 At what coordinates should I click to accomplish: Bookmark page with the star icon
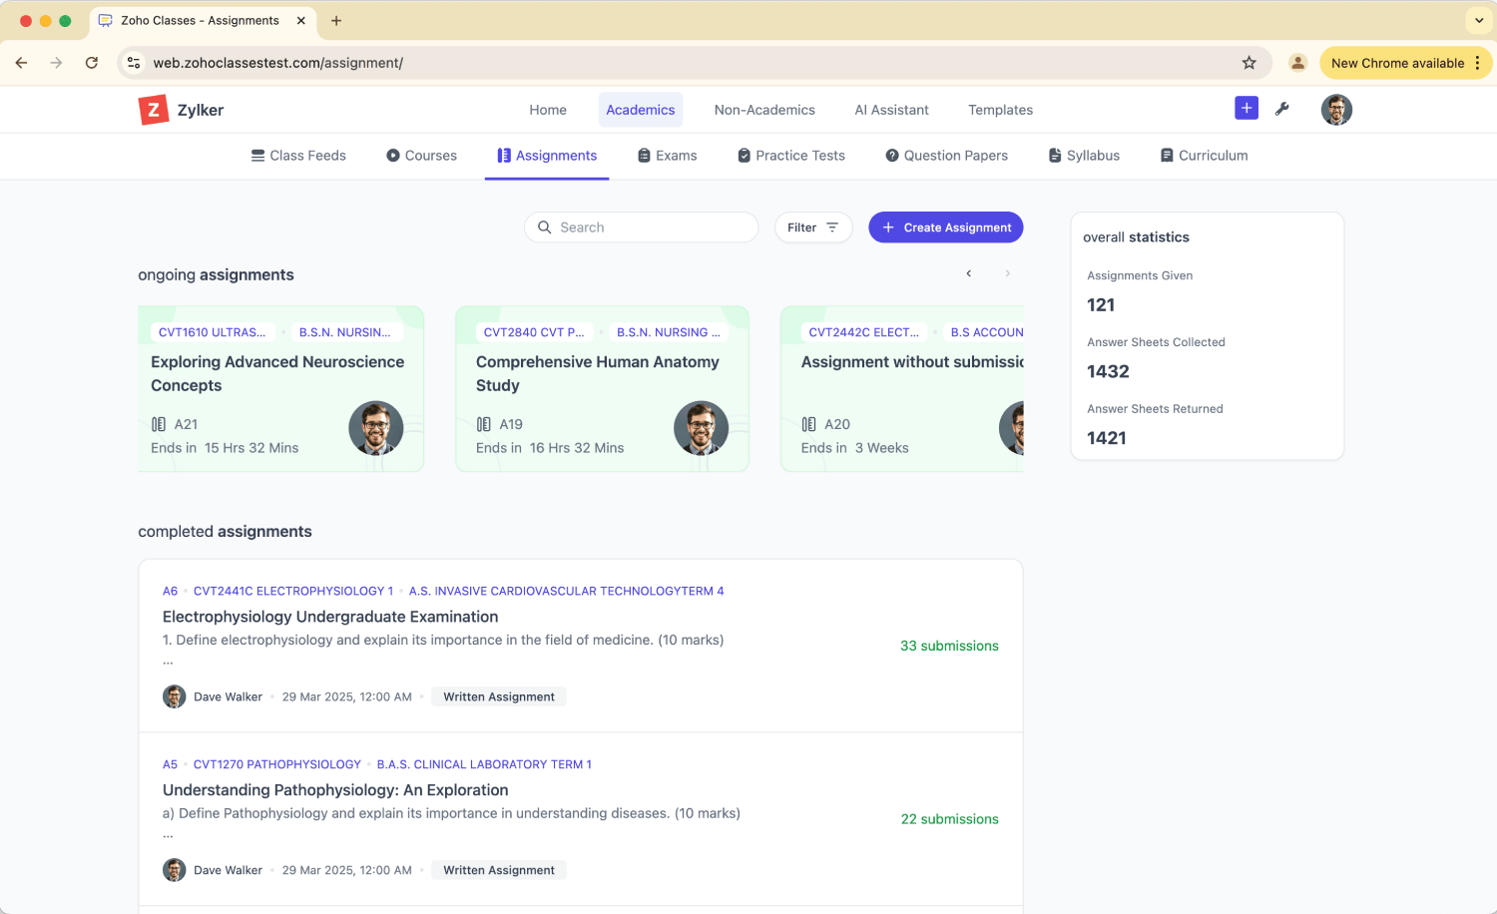pyautogui.click(x=1248, y=63)
